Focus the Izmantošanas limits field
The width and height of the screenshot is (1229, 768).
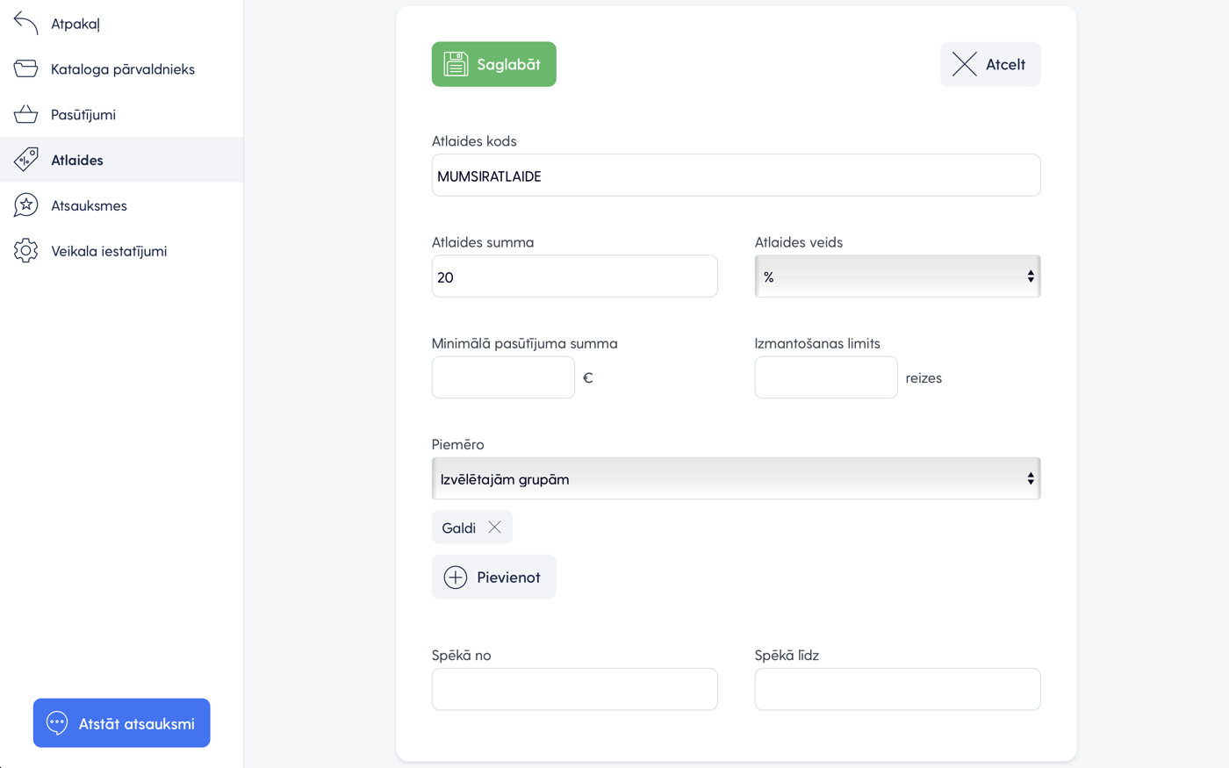[826, 377]
